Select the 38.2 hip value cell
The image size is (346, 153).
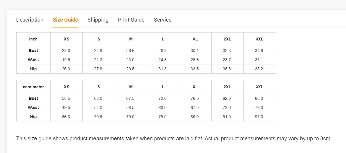[260, 69]
